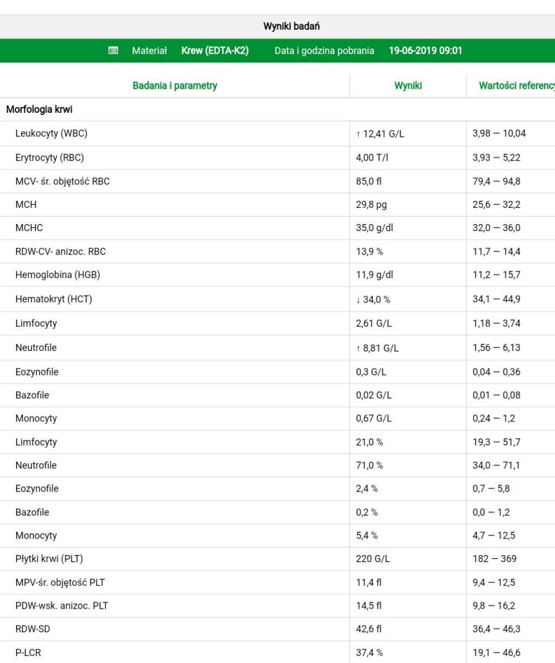Click the collection date 19-06-2019 09:01

click(x=425, y=50)
